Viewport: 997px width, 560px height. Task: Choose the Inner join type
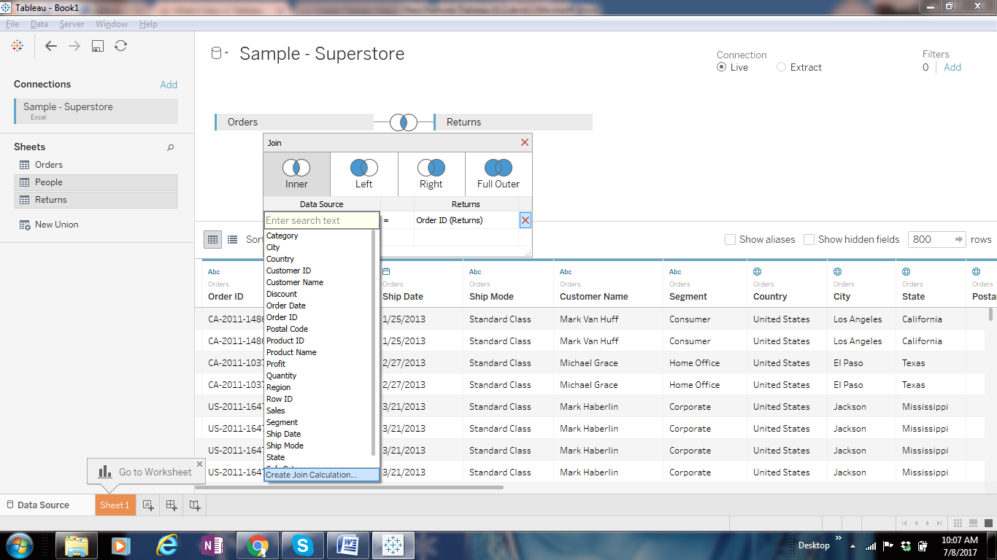297,174
